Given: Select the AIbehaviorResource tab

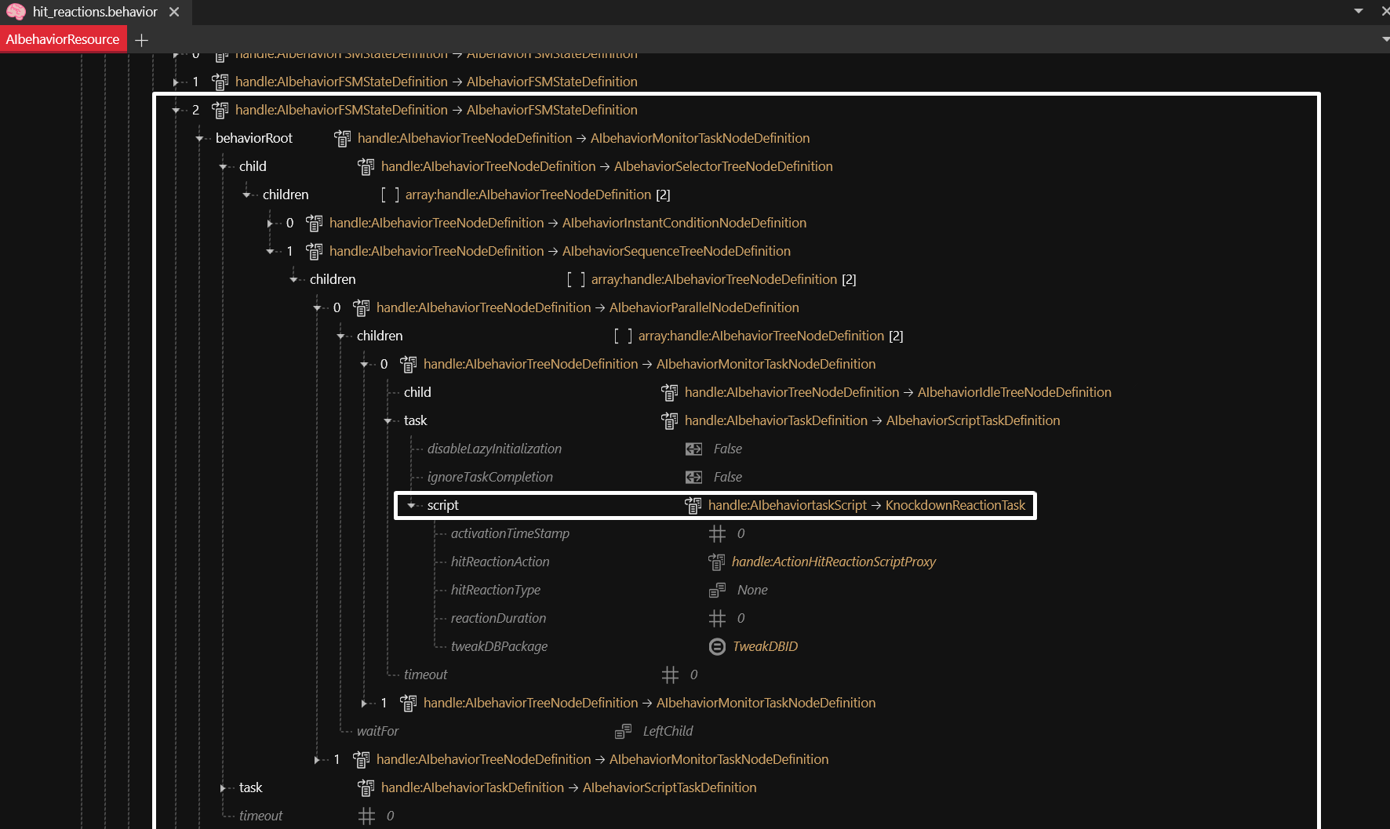Looking at the screenshot, I should click(x=63, y=39).
